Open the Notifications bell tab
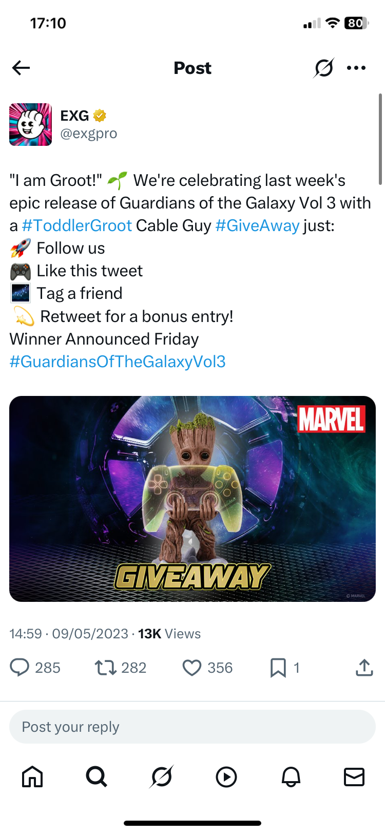This screenshot has width=385, height=834. point(291,777)
